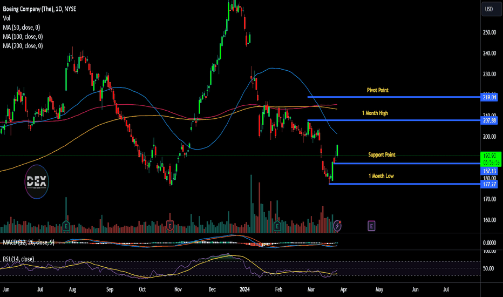
Task: Select the blue horizontal line under Support Point
Action: [x=407, y=164]
